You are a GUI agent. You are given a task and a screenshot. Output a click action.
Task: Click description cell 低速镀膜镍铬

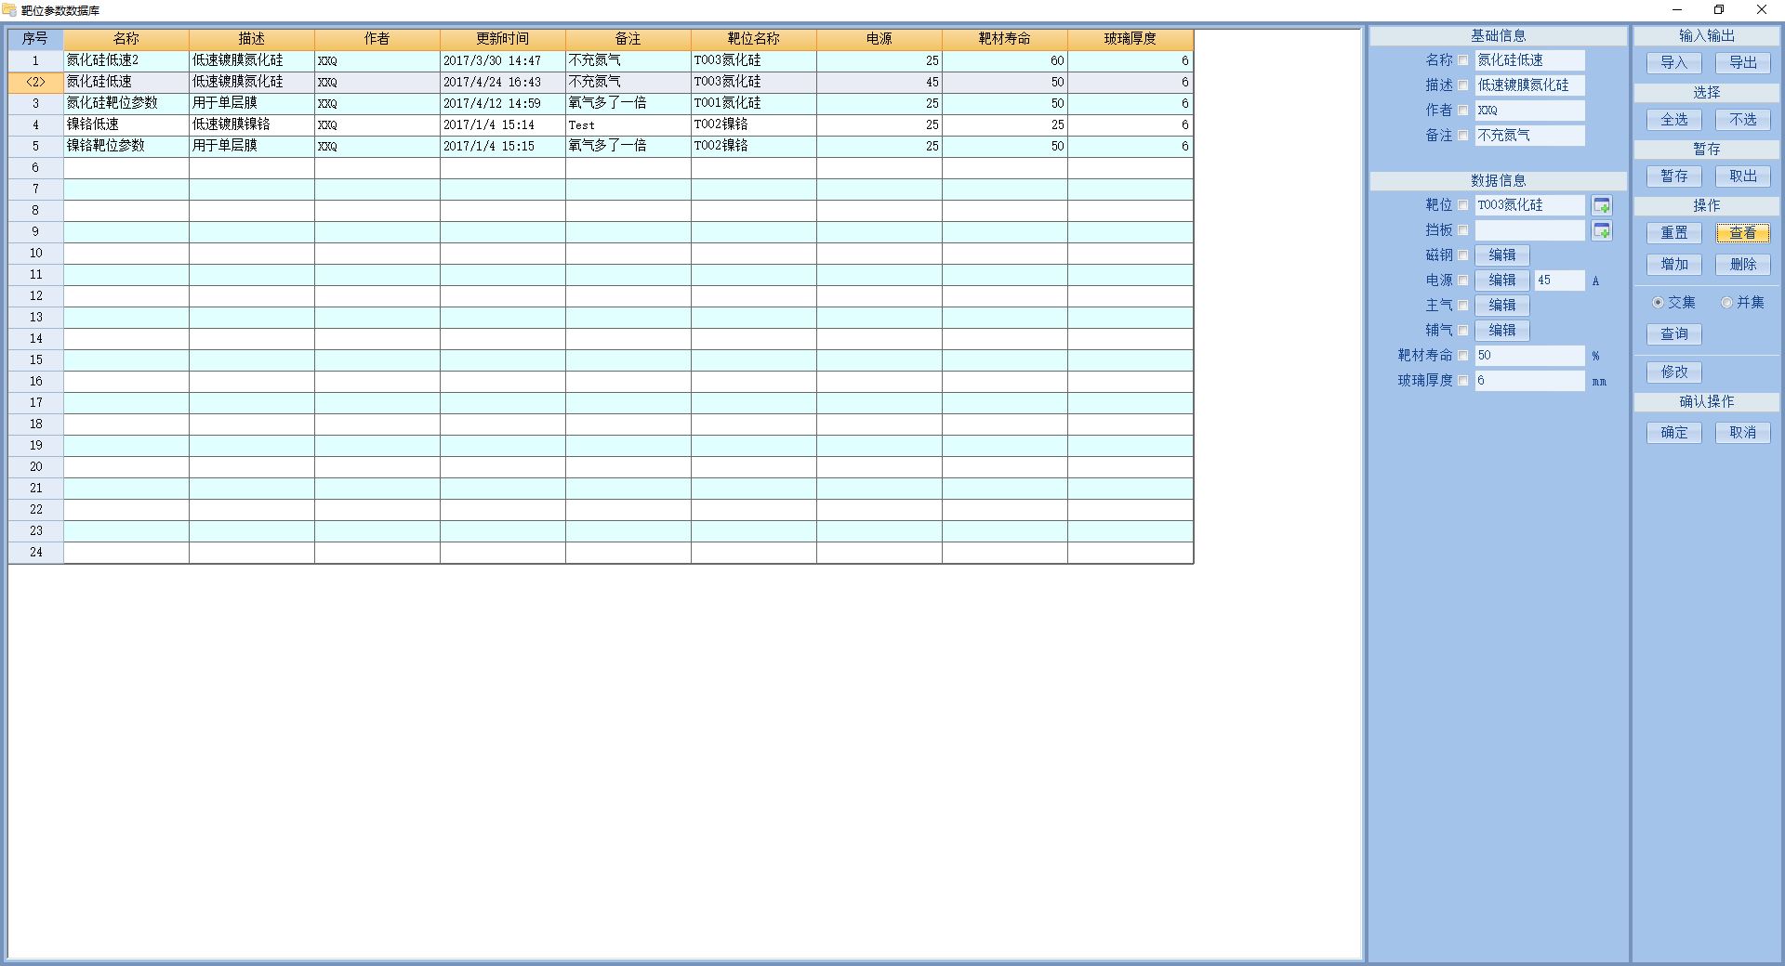click(252, 124)
